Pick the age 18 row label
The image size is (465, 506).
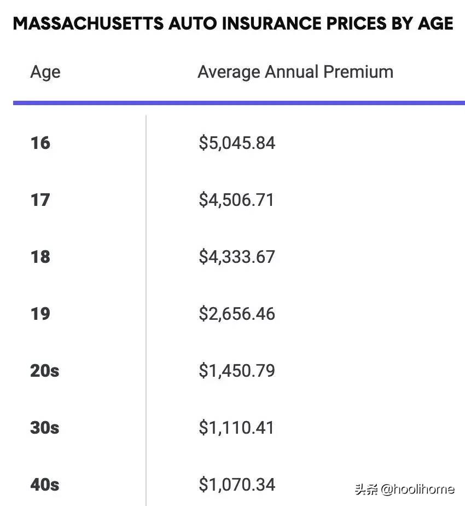coord(40,257)
